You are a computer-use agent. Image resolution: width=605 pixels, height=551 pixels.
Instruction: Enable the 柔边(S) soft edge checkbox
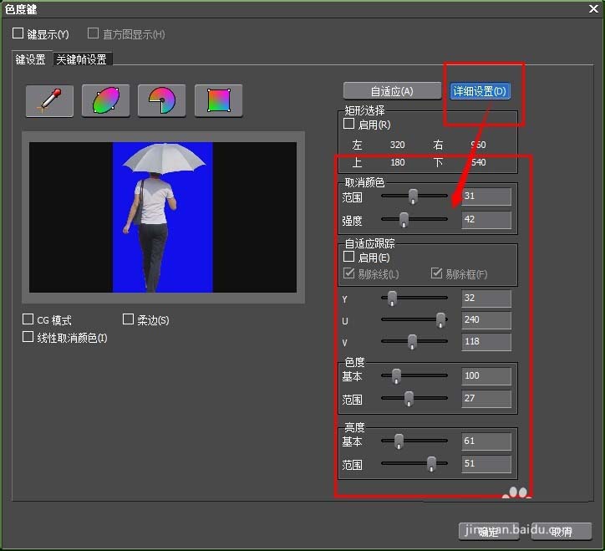[x=128, y=319]
